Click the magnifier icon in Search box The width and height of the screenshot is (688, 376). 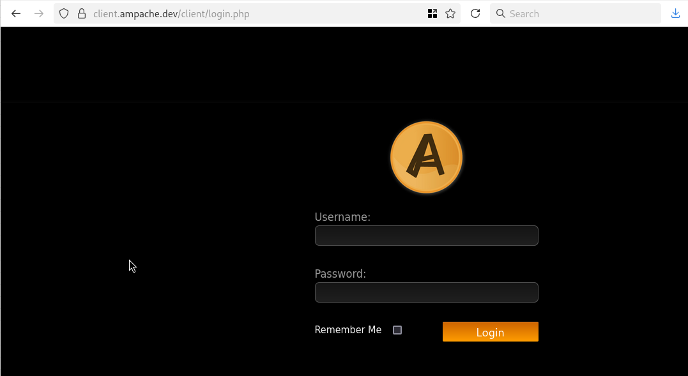[x=501, y=13]
